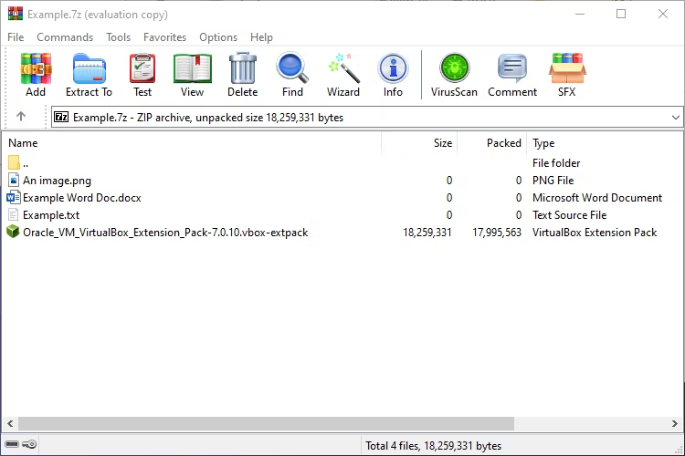Click the scroll left arrow

coord(10,423)
